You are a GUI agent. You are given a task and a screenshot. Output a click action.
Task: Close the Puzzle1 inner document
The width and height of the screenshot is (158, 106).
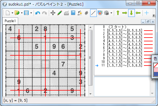[153, 22]
